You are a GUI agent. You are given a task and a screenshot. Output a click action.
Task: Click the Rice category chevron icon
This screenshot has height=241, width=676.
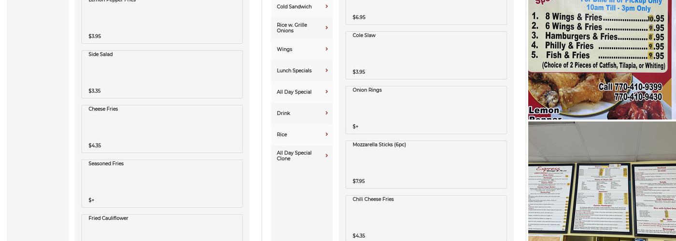click(326, 134)
